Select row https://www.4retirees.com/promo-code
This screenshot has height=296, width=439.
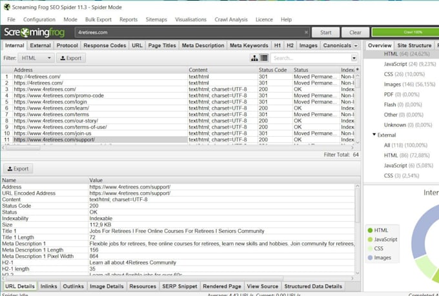coord(178,95)
